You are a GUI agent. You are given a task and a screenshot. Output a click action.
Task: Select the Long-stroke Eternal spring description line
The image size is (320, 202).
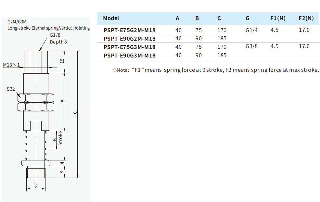48,28
